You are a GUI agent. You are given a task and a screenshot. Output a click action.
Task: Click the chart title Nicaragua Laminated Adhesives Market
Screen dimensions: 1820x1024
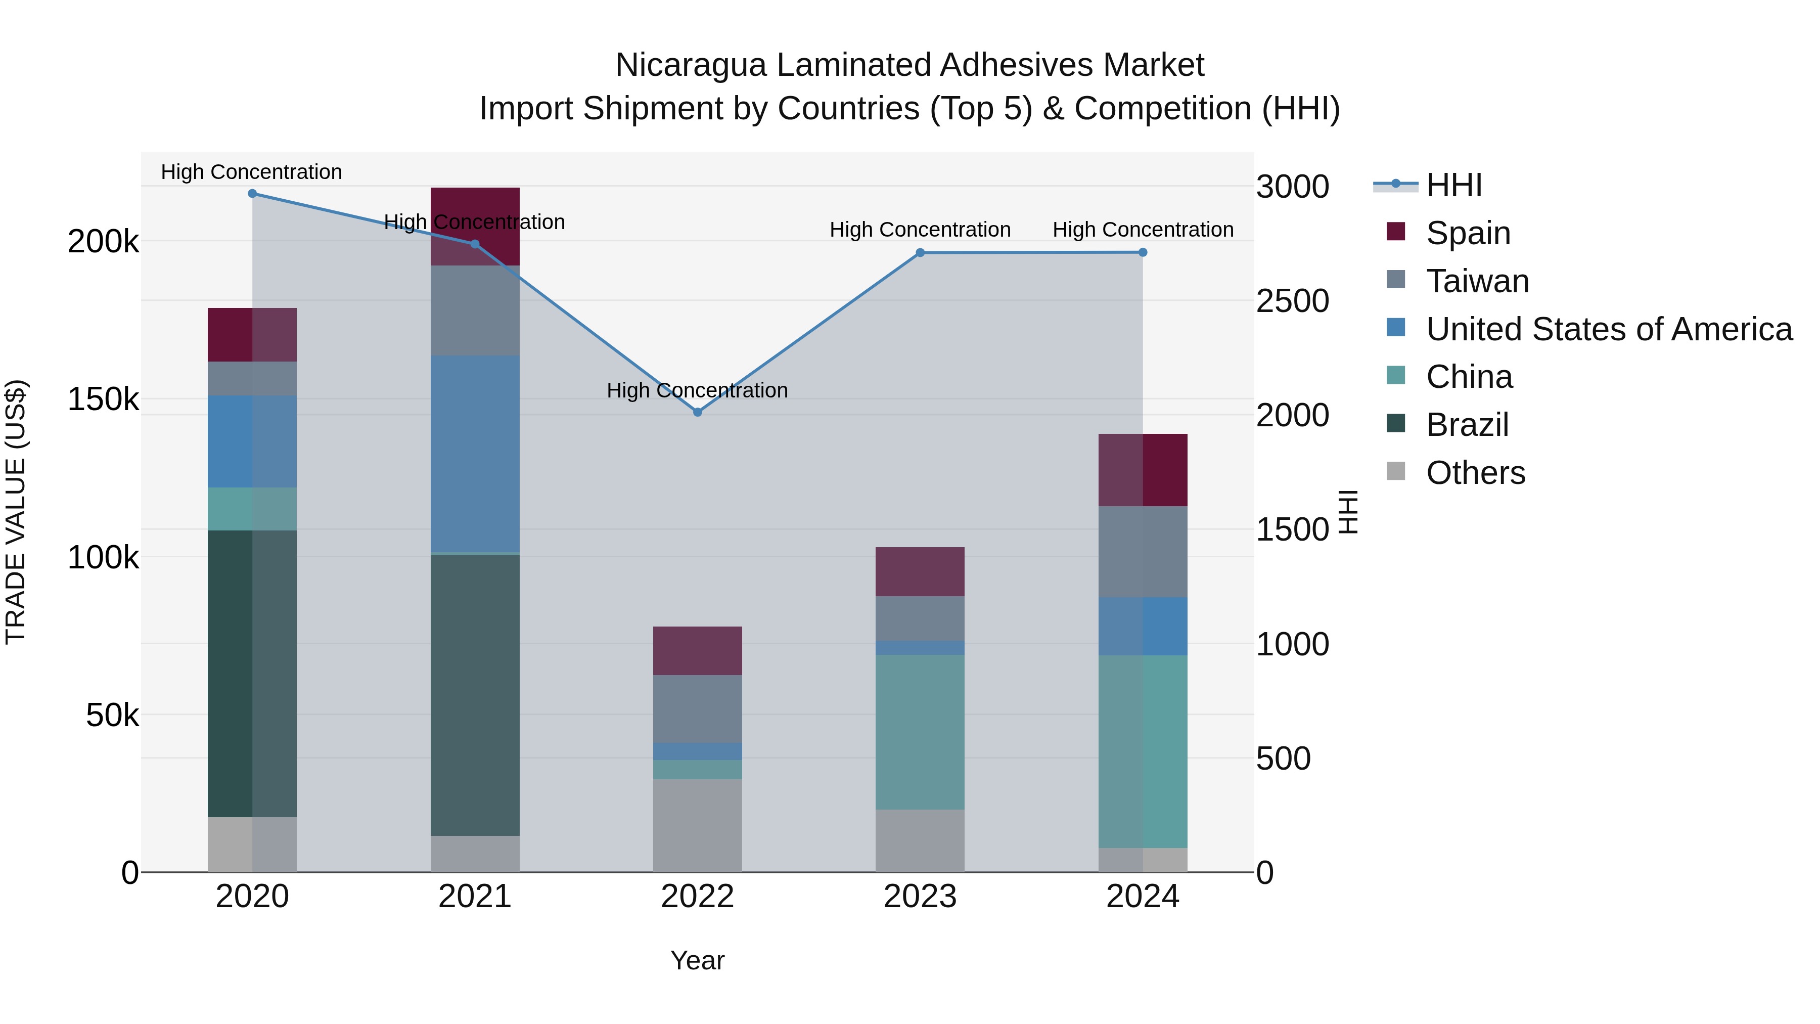click(909, 65)
